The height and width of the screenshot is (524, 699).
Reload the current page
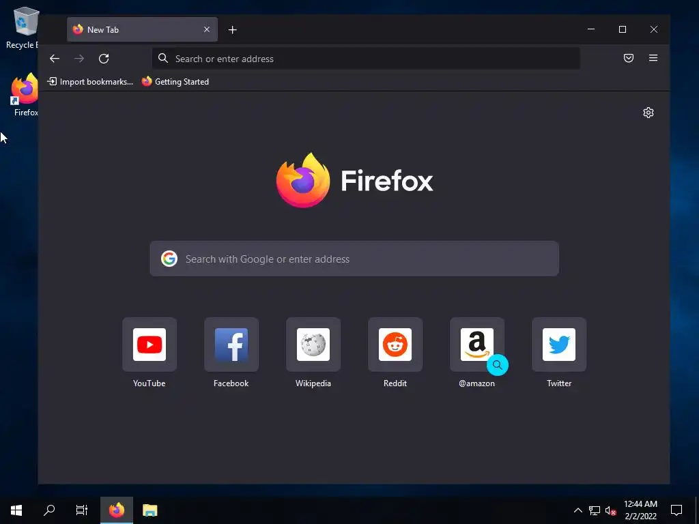pyautogui.click(x=104, y=59)
